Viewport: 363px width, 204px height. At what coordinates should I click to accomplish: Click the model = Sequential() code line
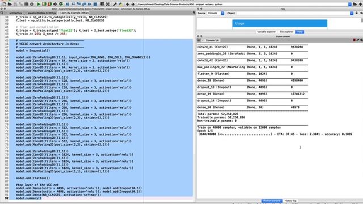click(x=33, y=50)
